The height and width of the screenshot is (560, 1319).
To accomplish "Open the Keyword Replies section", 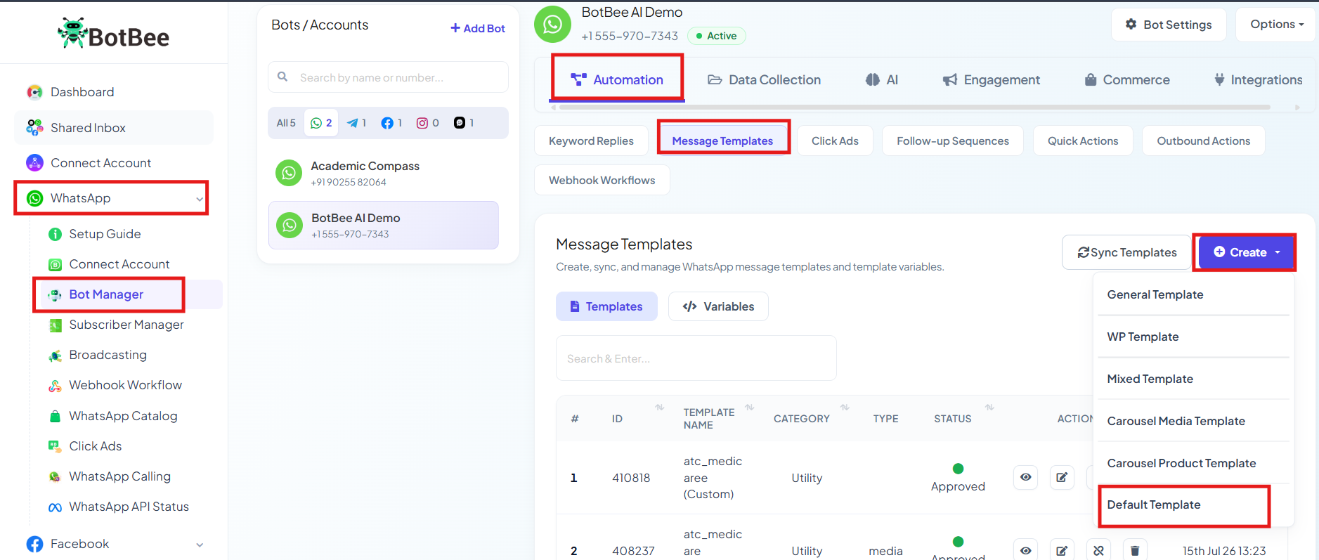I will point(591,141).
